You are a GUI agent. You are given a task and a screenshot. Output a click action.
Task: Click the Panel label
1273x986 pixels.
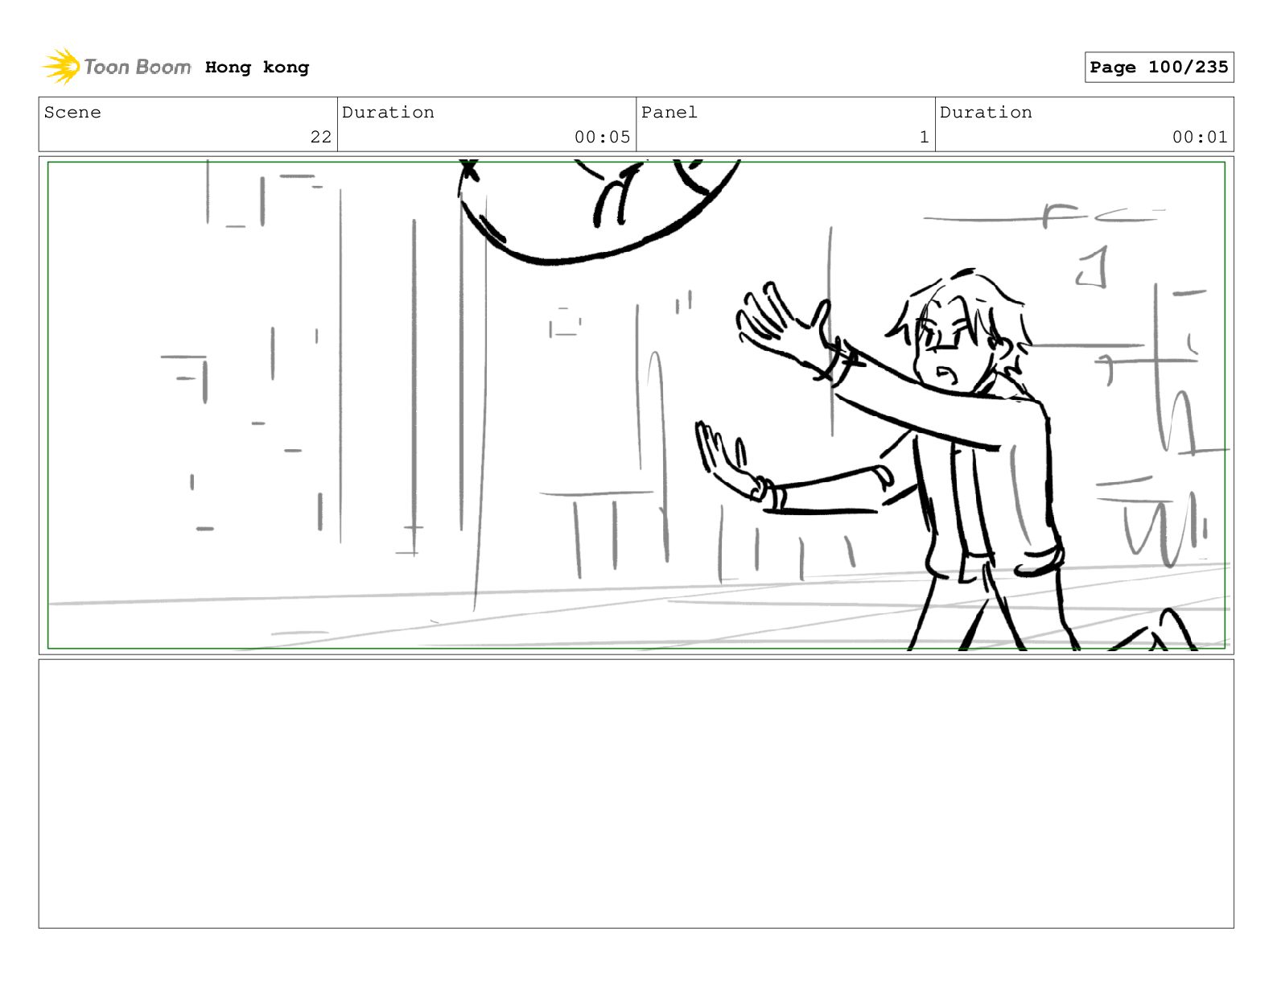[669, 113]
